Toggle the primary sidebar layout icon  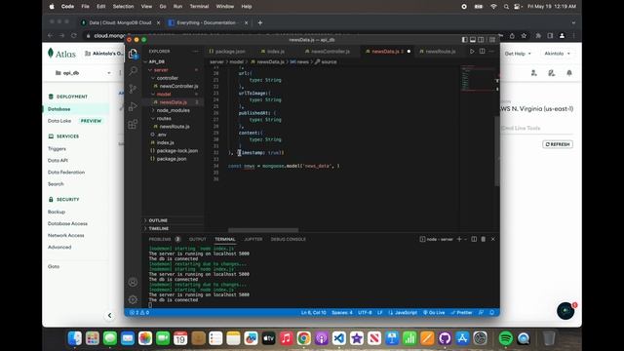tap(464, 40)
